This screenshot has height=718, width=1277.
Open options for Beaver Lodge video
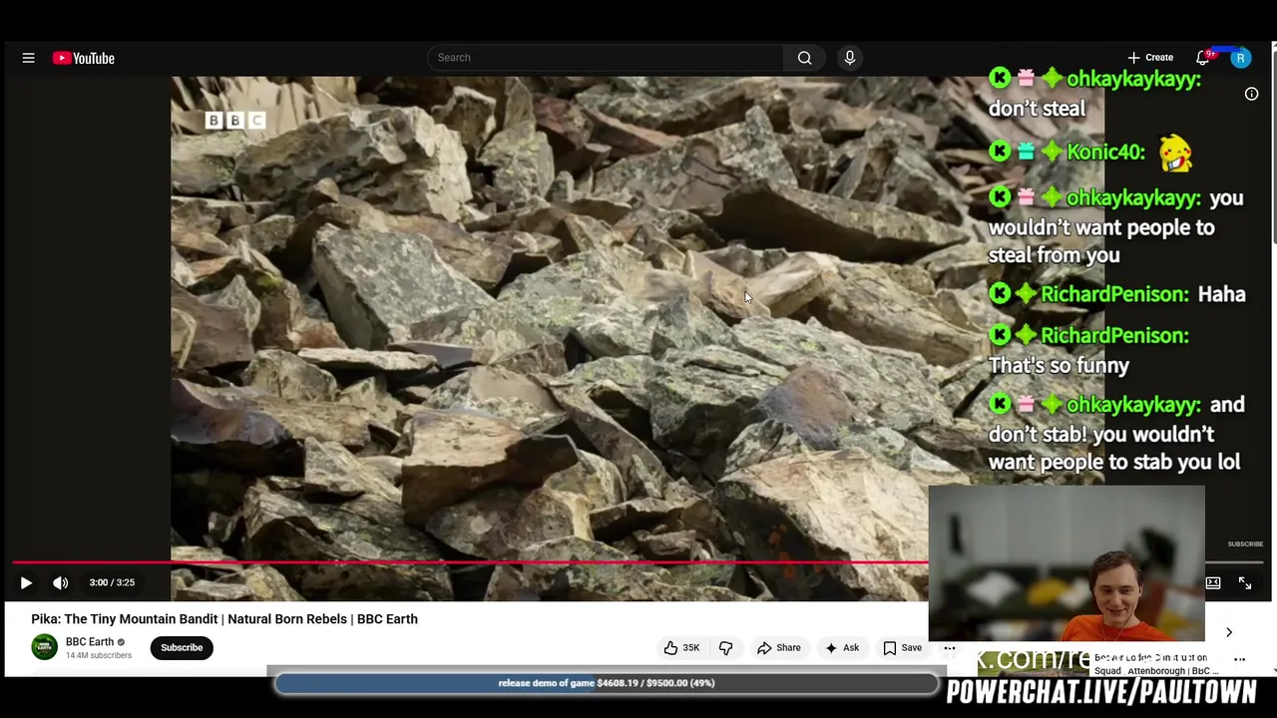1240,659
